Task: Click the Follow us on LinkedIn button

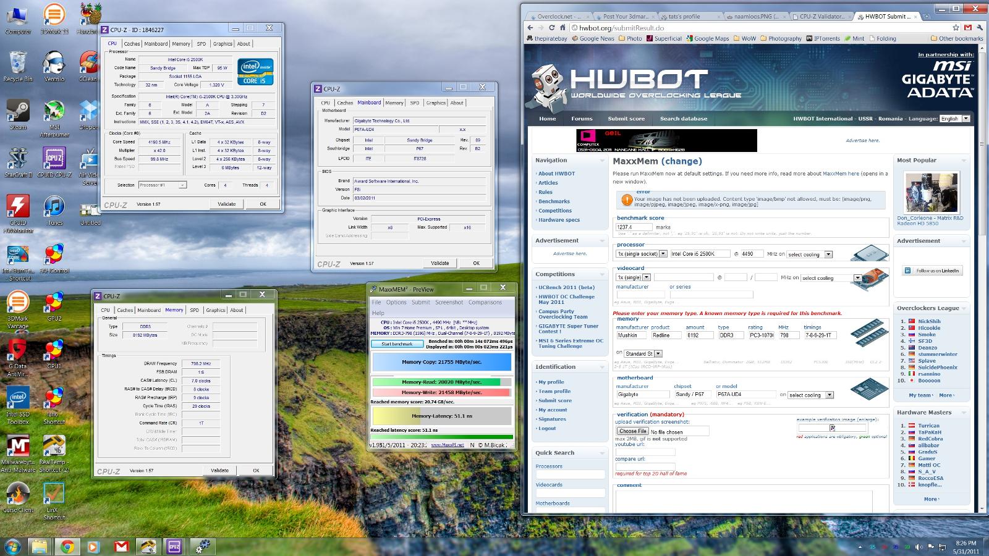Action: [x=932, y=271]
